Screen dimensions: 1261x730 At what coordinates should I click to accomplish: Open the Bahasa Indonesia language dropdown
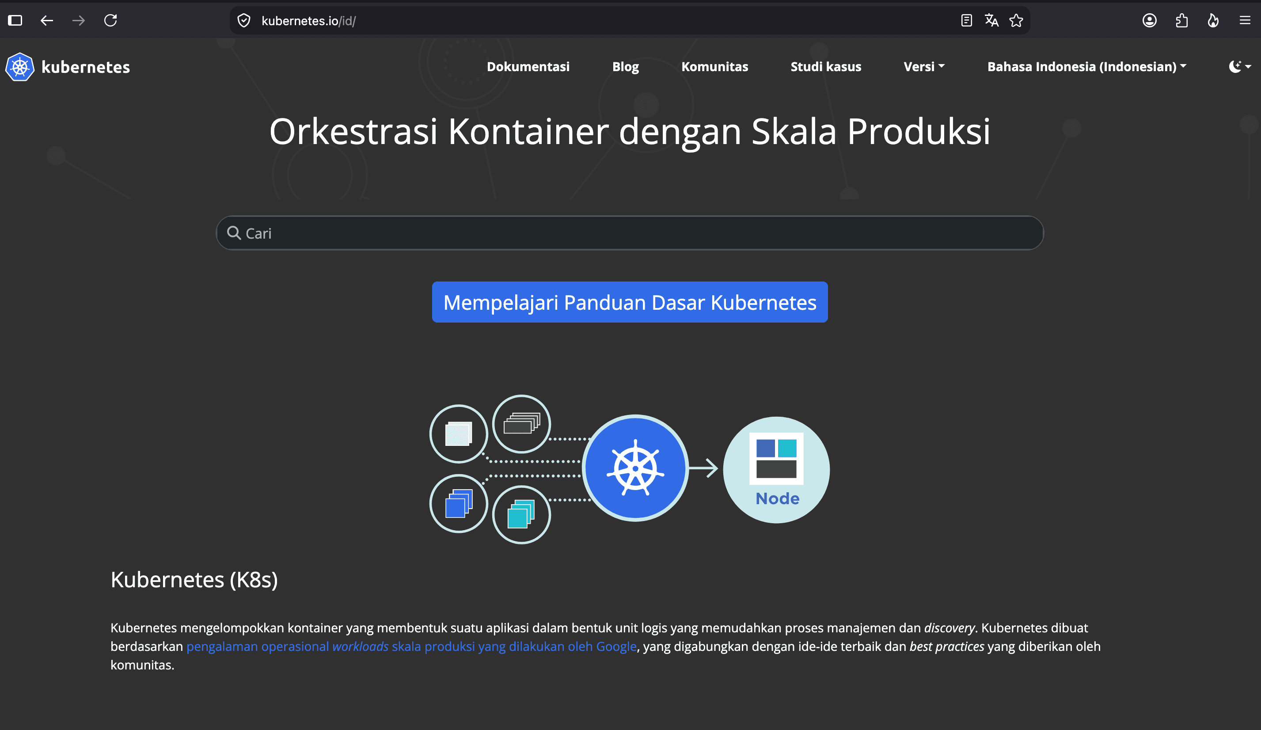1086,67
